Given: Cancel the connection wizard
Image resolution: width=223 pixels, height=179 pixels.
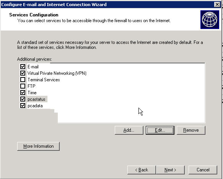Looking at the screenshot, I should pos(203,170).
